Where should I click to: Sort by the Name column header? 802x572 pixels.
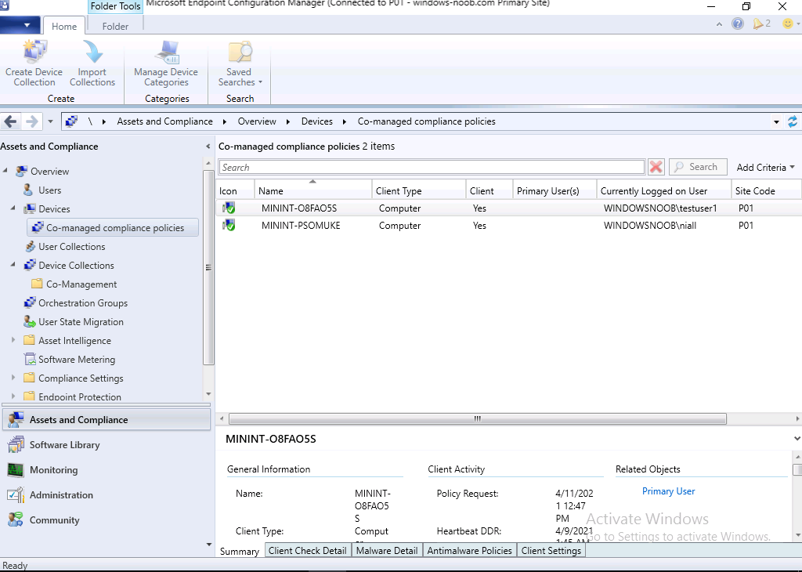pyautogui.click(x=313, y=190)
